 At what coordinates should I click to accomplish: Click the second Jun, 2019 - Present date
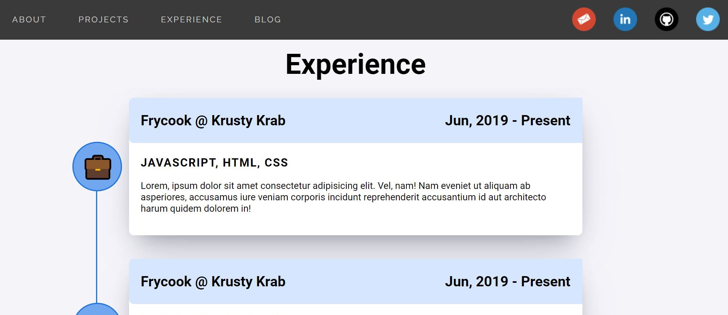(507, 282)
